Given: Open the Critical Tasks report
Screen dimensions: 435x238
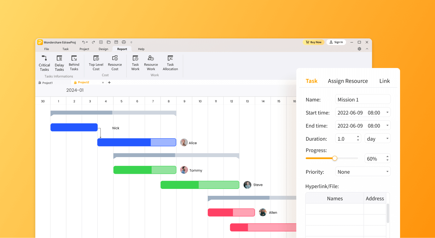Looking at the screenshot, I should 44,63.
